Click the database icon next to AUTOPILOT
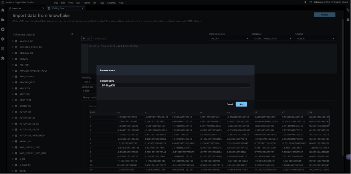The height and width of the screenshot is (174, 351). point(16,112)
